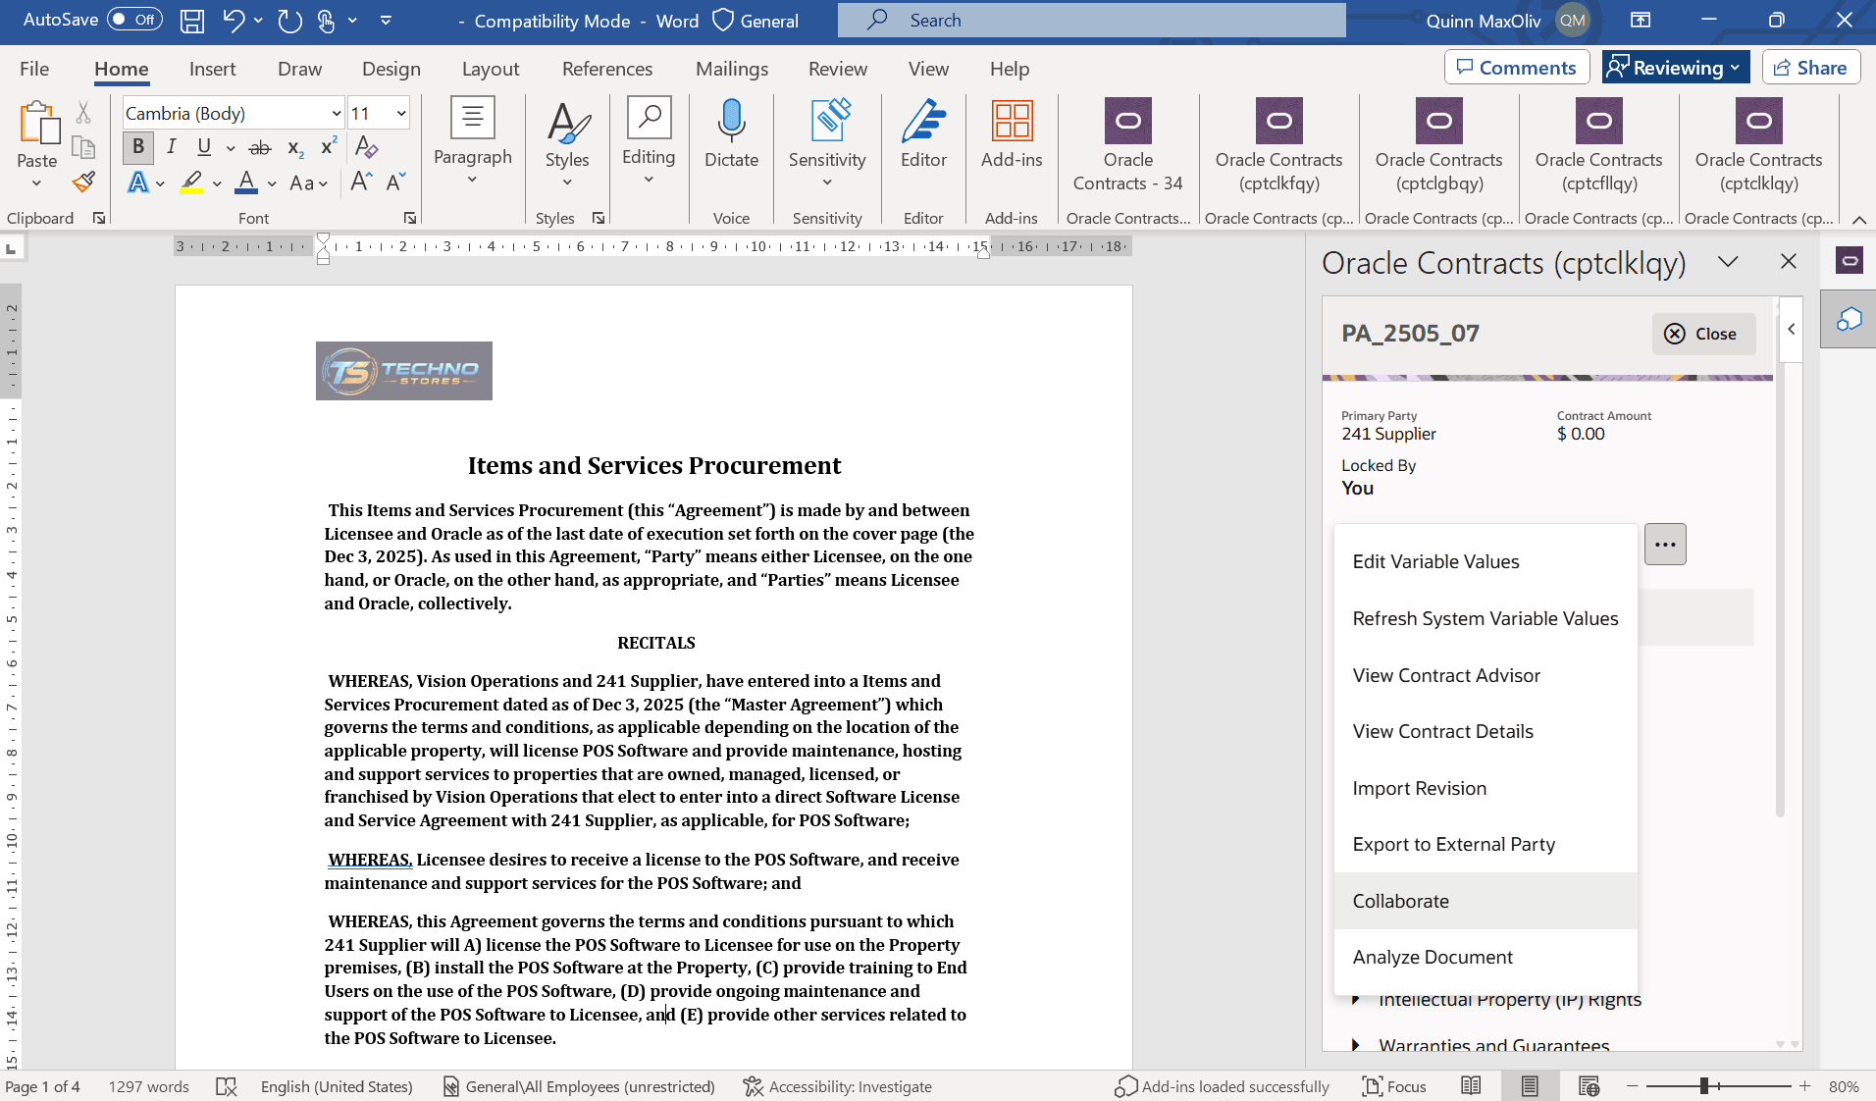Increase font size with Grow Font
This screenshot has height=1101, width=1876.
(360, 183)
